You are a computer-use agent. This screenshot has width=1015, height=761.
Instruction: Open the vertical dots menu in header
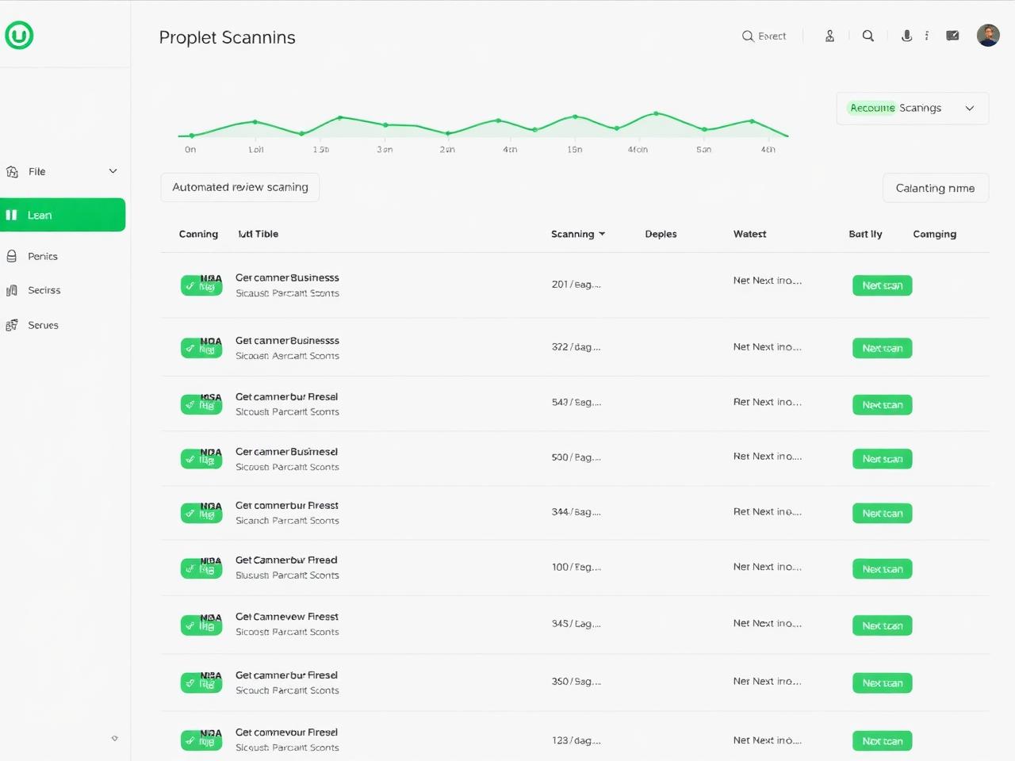point(926,36)
